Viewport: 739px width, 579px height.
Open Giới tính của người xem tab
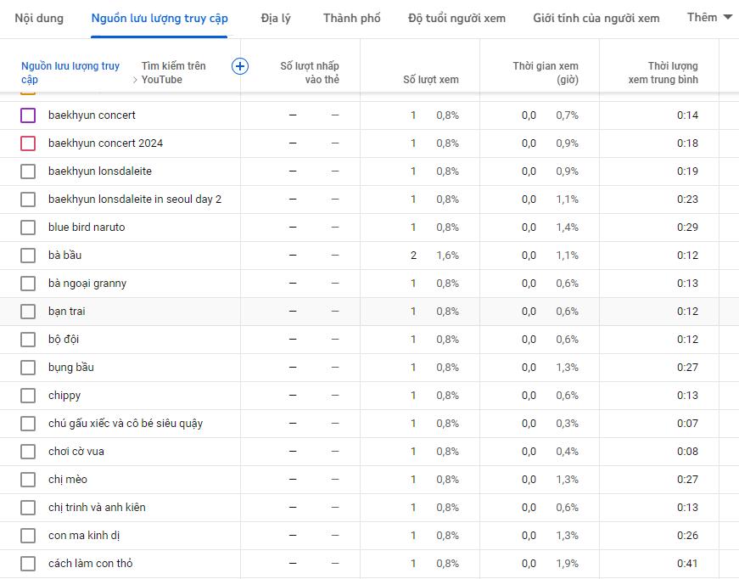pyautogui.click(x=596, y=19)
